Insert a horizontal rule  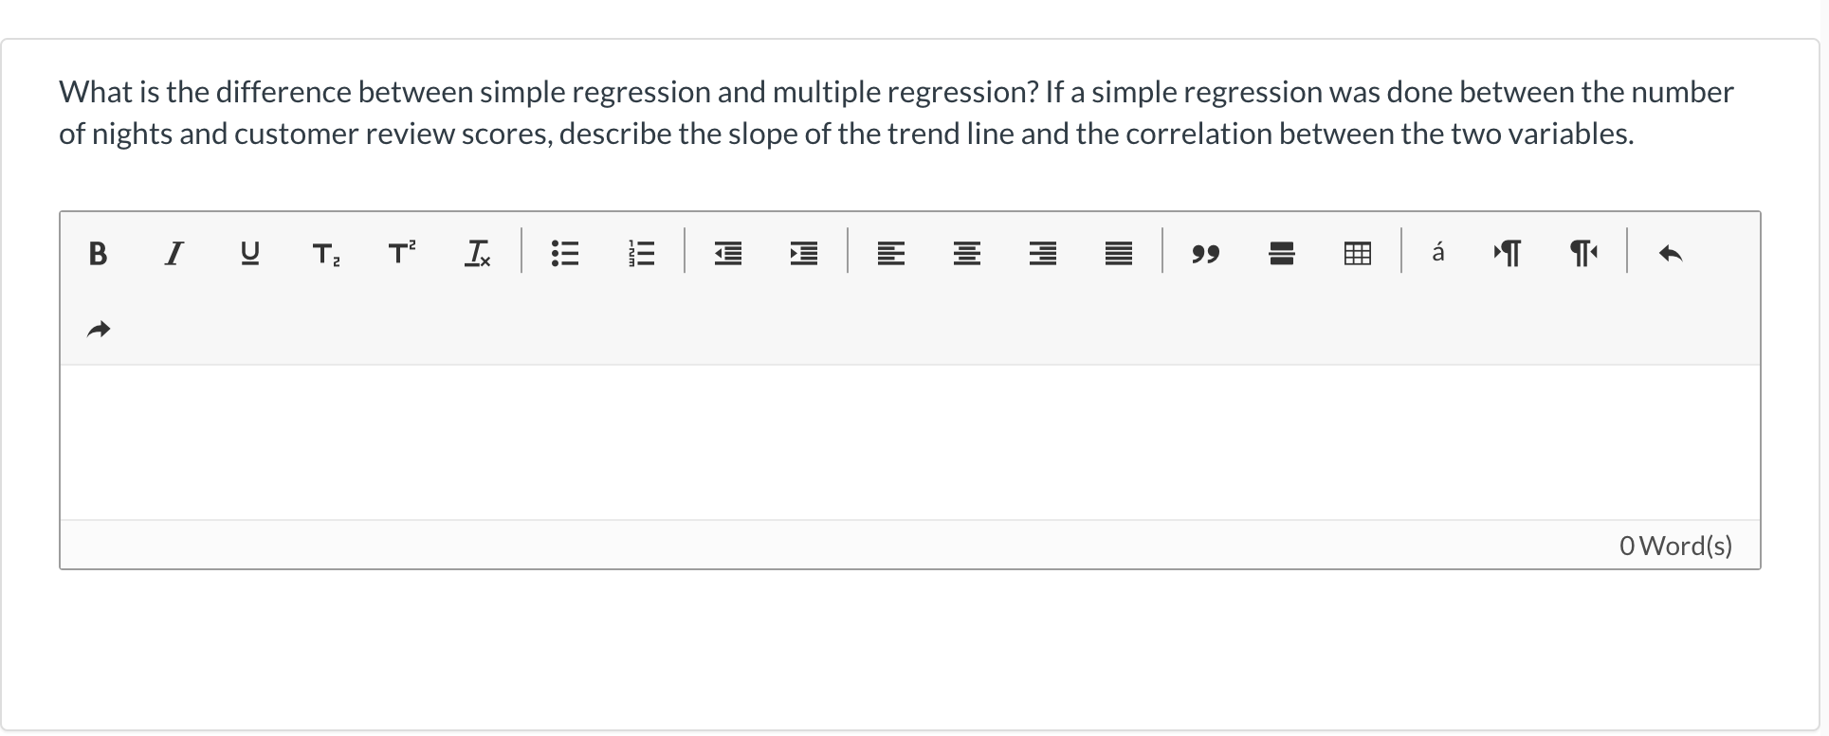[1281, 253]
